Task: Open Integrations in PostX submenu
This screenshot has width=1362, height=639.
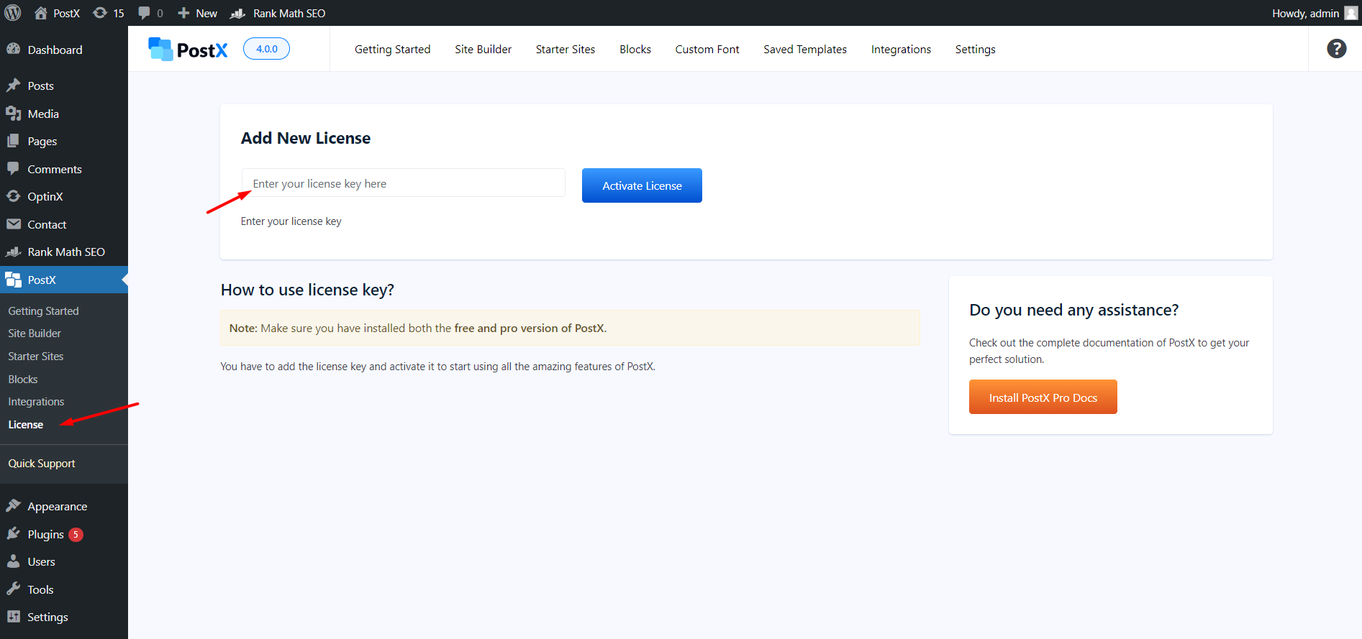Action: coord(36,402)
